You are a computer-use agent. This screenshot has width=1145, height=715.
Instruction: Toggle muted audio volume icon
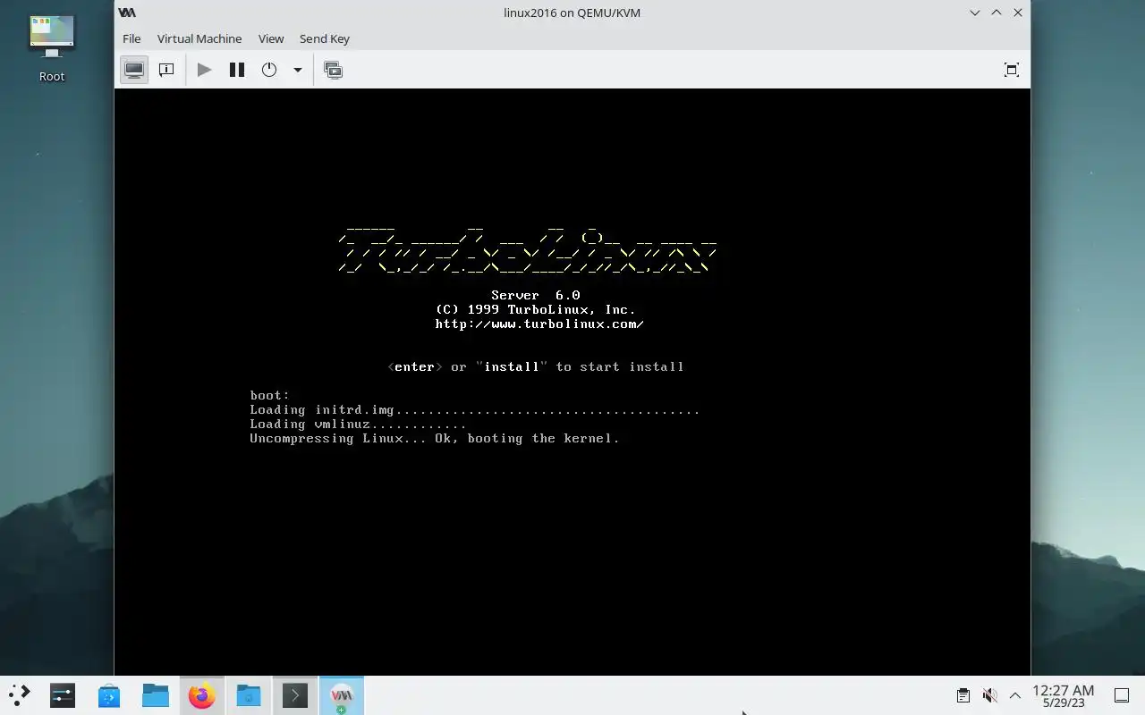tap(989, 695)
